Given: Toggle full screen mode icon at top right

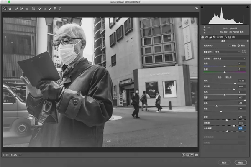Looking at the screenshot, I should (196, 8).
